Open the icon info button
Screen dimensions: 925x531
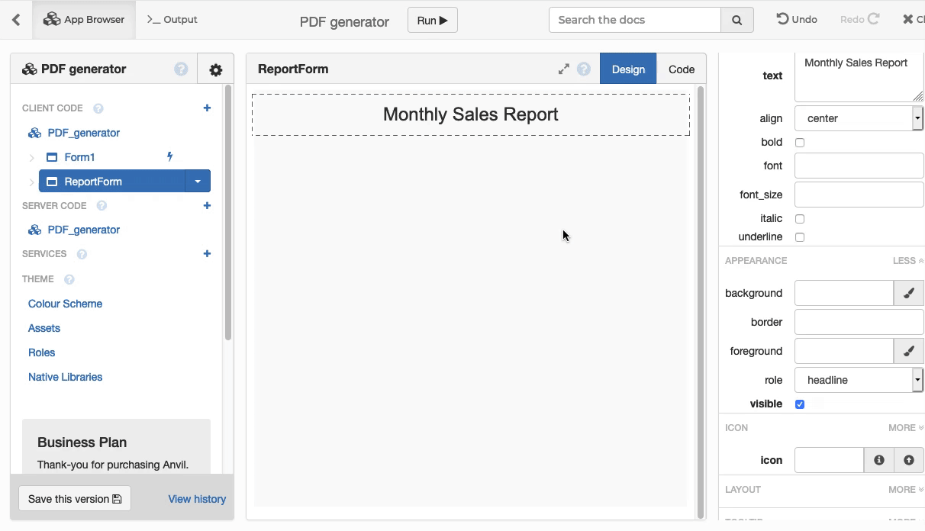tap(878, 460)
